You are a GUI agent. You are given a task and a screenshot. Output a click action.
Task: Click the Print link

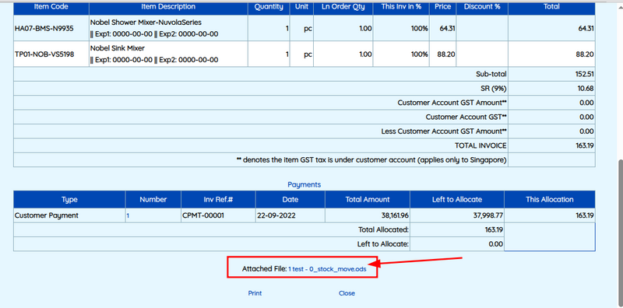point(255,293)
